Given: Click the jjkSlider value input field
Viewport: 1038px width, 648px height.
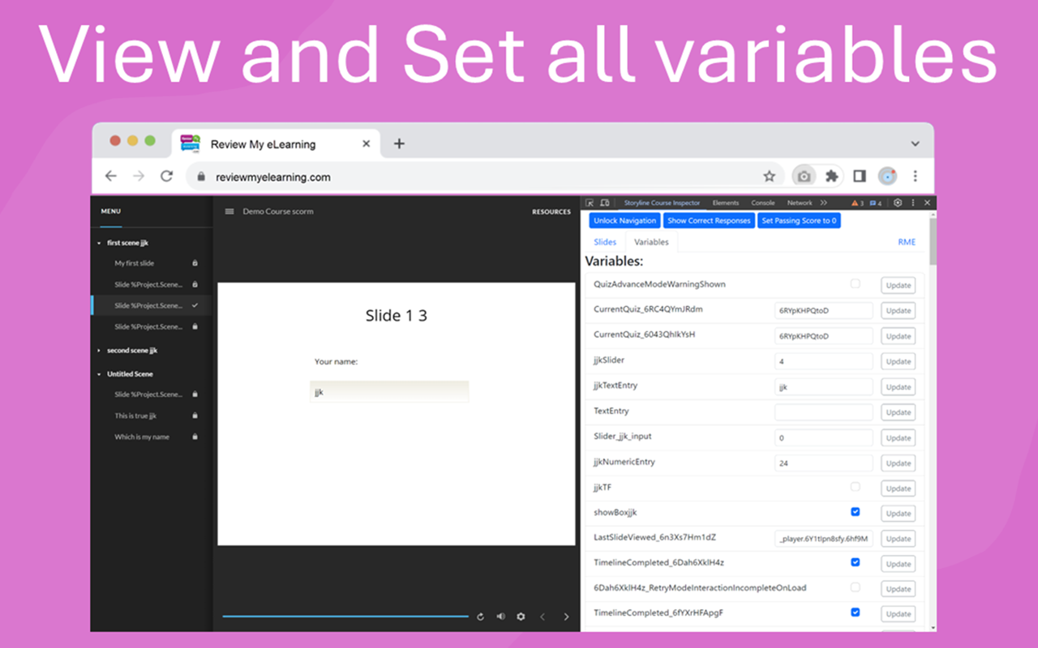Looking at the screenshot, I should click(x=823, y=361).
